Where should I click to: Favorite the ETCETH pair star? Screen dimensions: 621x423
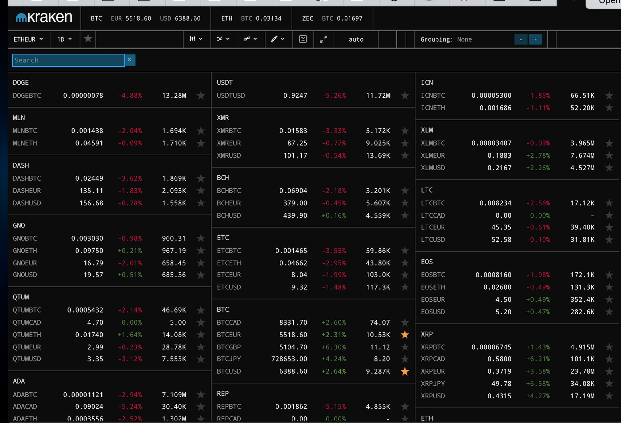(x=405, y=263)
